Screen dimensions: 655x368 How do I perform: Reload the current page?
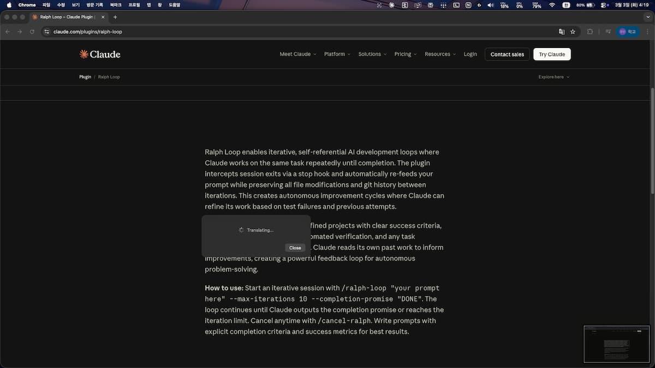(32, 32)
